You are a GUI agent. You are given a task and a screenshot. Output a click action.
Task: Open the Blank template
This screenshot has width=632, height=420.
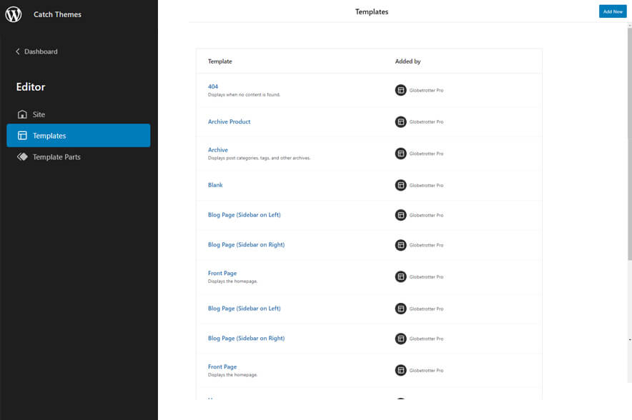pos(215,185)
